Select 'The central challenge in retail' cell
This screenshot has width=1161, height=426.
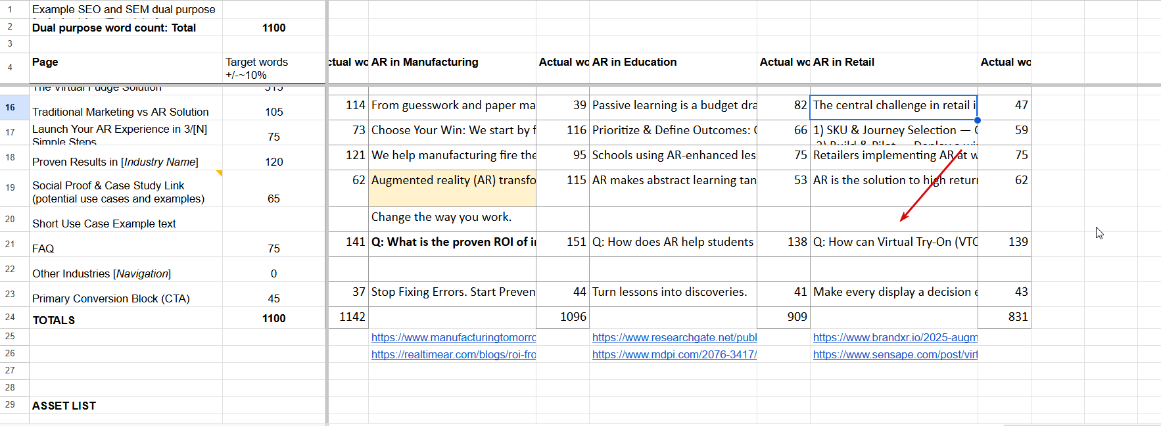pyautogui.click(x=894, y=108)
